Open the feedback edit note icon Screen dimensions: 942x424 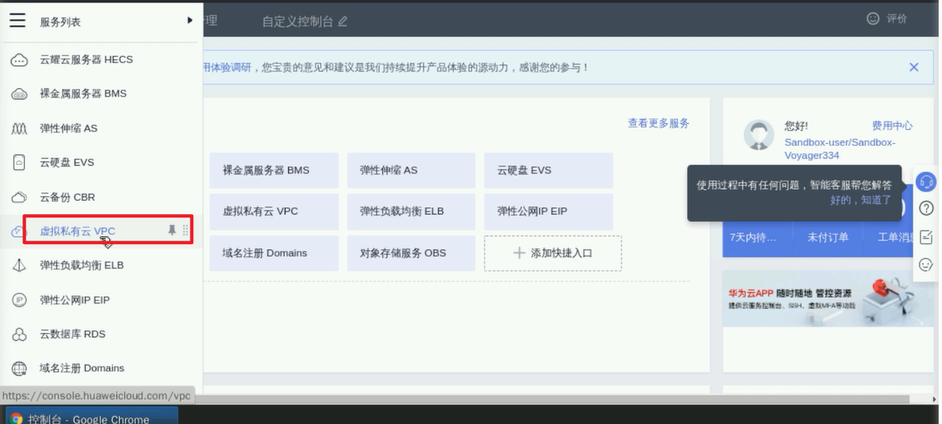coord(926,237)
